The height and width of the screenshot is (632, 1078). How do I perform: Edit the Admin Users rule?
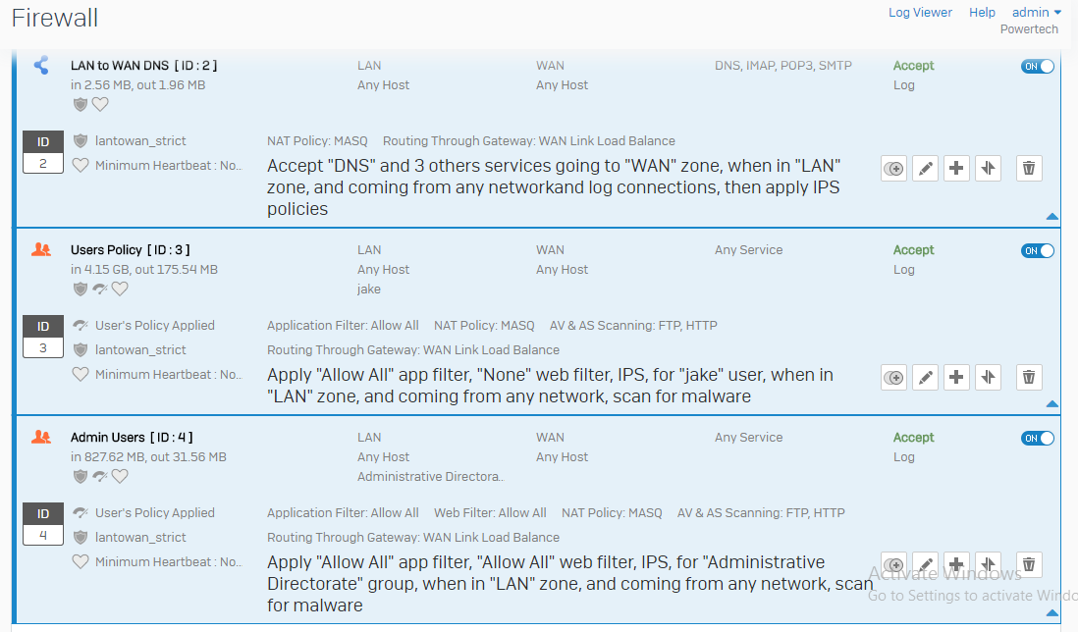pos(926,564)
